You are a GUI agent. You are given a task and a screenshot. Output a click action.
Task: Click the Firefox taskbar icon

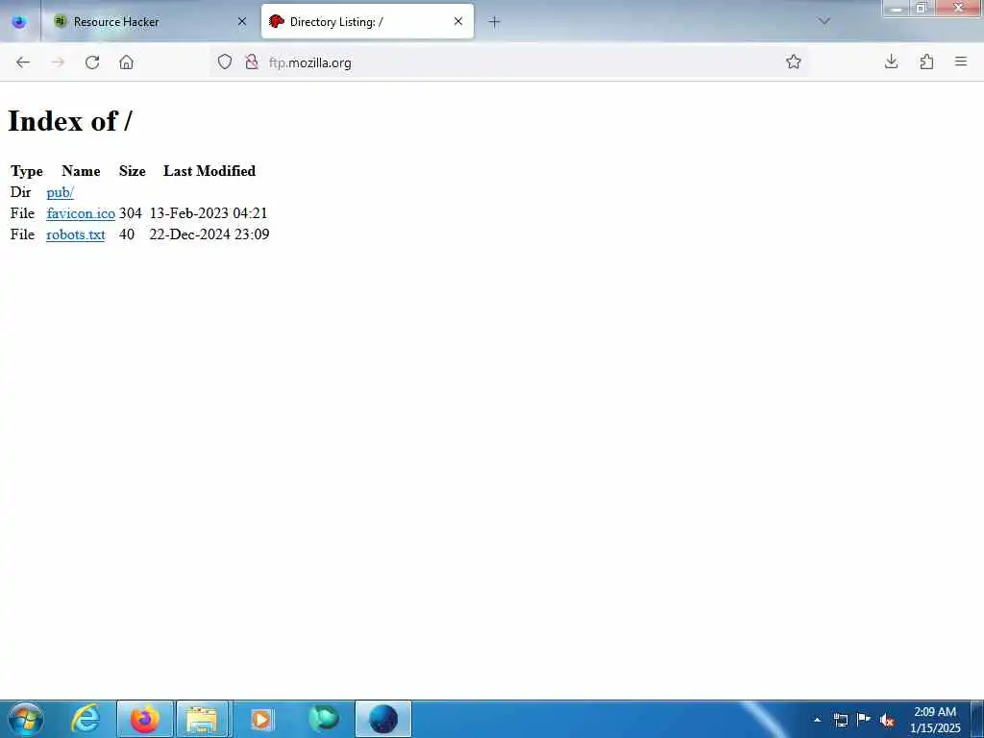pos(145,719)
